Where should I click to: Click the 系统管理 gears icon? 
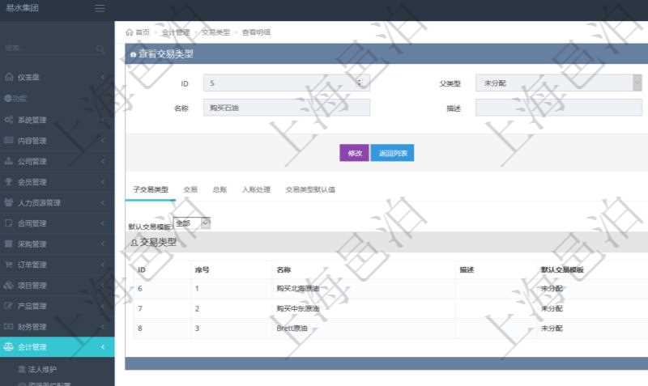pos(9,120)
